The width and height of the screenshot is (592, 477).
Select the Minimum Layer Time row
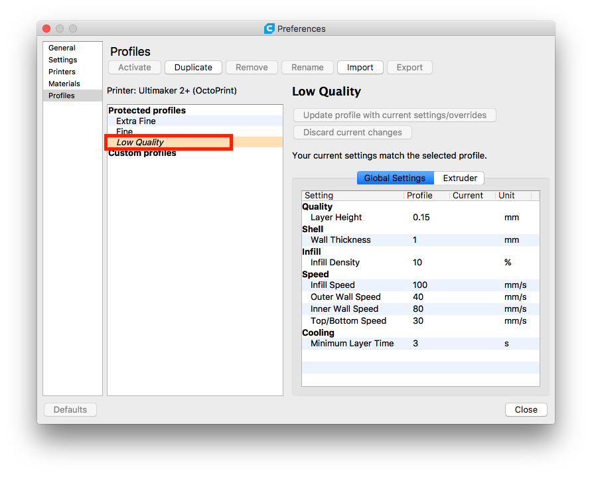coord(421,344)
